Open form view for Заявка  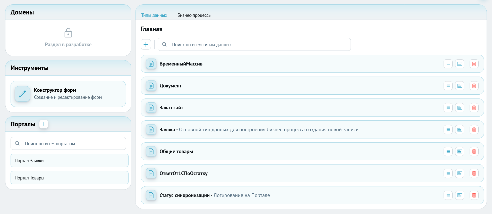tap(460, 129)
